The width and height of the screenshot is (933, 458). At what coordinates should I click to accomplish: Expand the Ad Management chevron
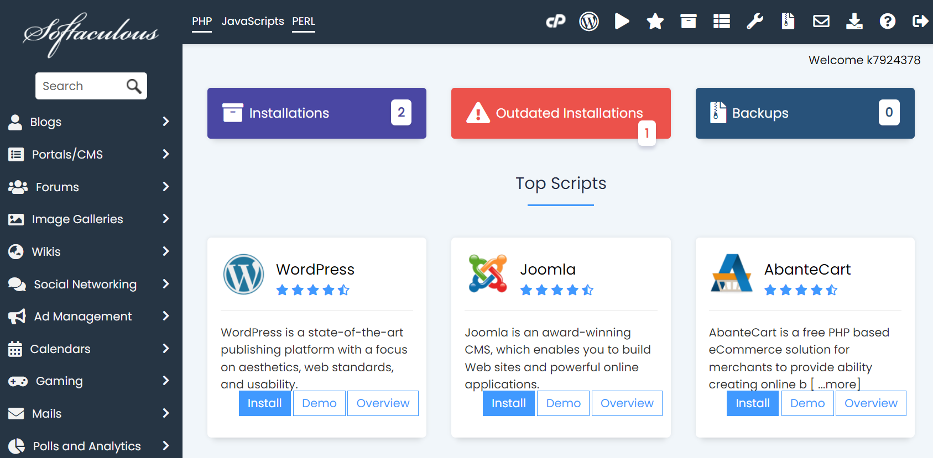[165, 316]
